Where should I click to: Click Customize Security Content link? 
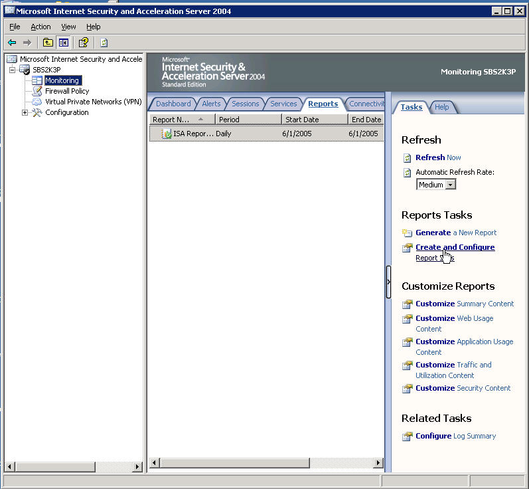point(463,389)
